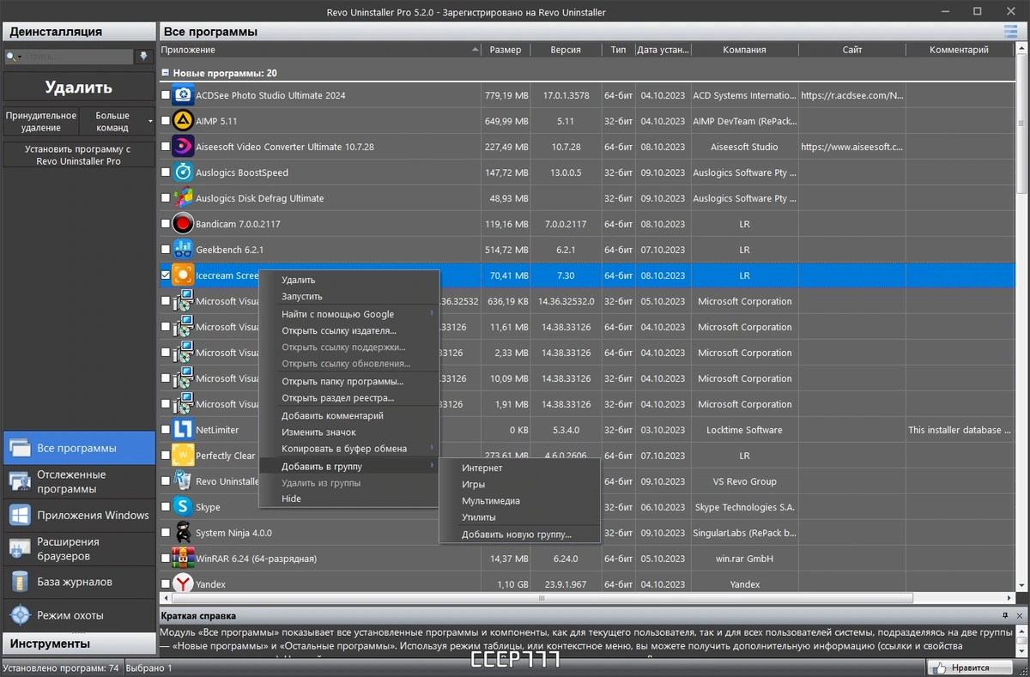Collapse the Новые программы group
1030x677 pixels.
(166, 73)
